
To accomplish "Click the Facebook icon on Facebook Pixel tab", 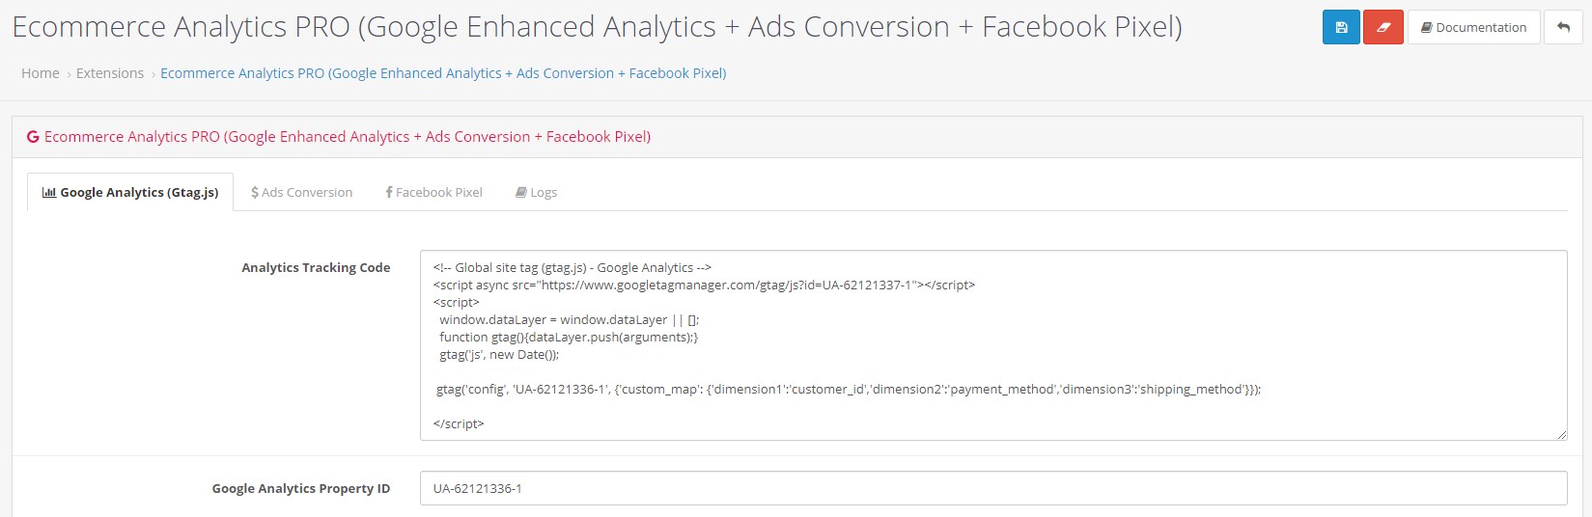I will tap(389, 193).
